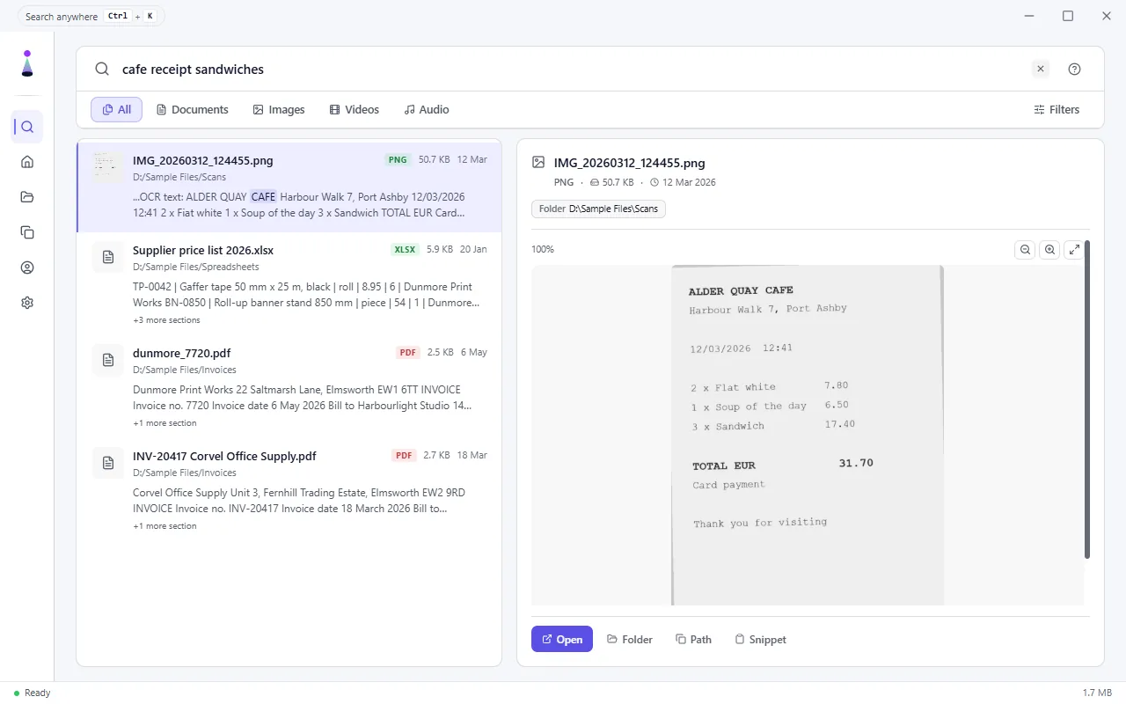1126x704 pixels.
Task: Click the Supplier price list file icon
Action: pos(108,257)
